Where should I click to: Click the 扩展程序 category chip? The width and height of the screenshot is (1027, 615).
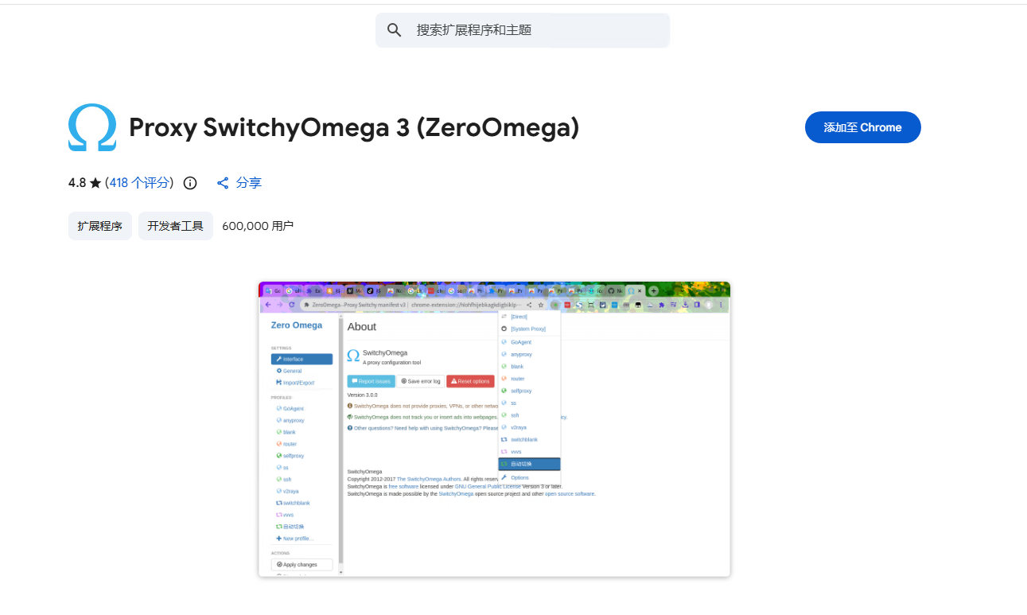[100, 226]
